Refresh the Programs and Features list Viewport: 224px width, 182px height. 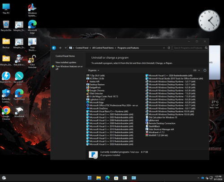pyautogui.click(x=169, y=48)
